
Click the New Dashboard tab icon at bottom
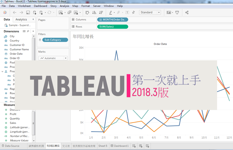coord(141,146)
